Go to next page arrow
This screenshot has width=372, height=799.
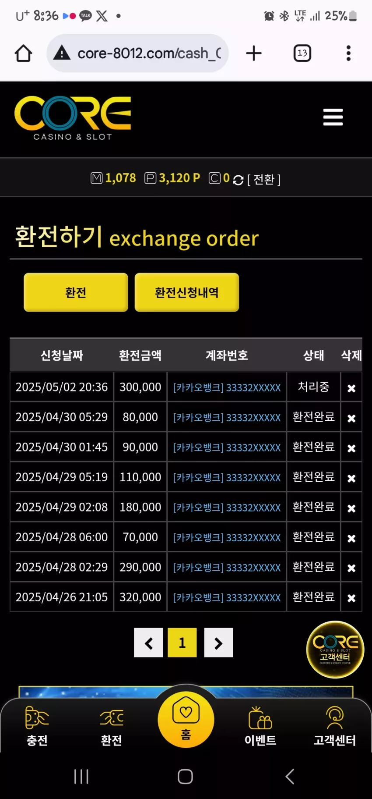pos(218,643)
